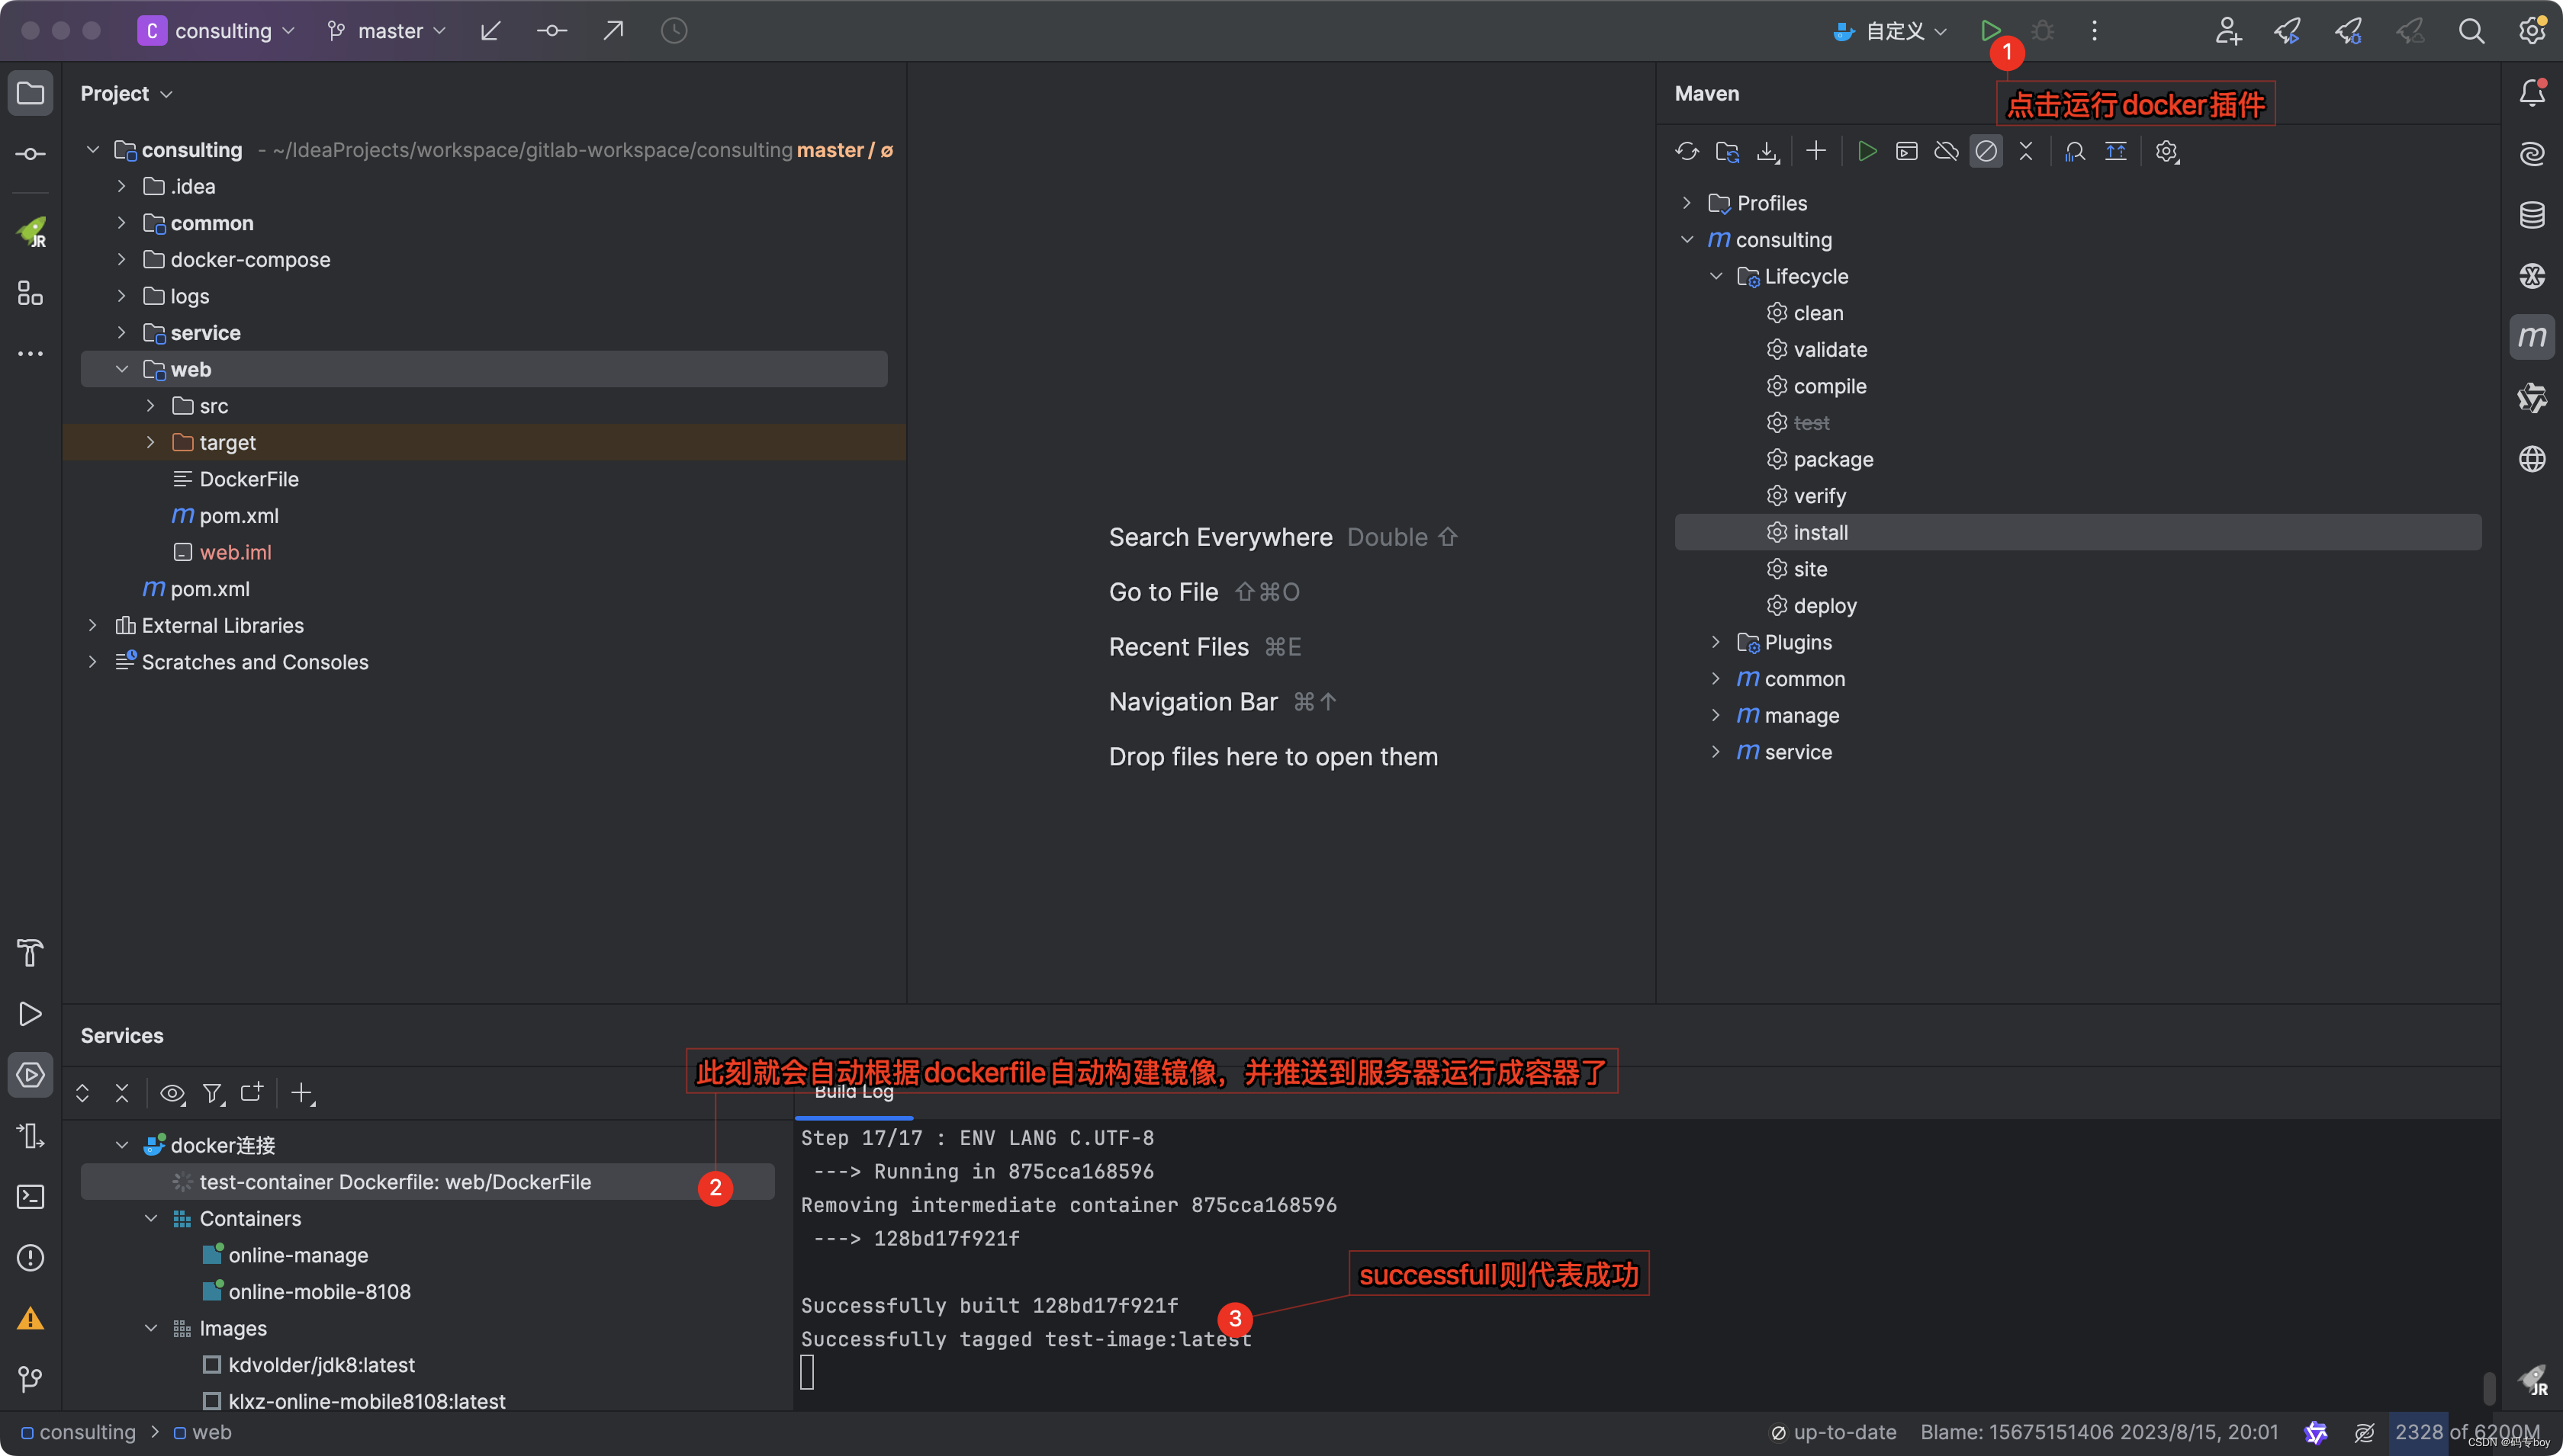Viewport: 2563px width, 1456px height.
Task: Collapse the web folder in Project tree
Action: point(122,368)
